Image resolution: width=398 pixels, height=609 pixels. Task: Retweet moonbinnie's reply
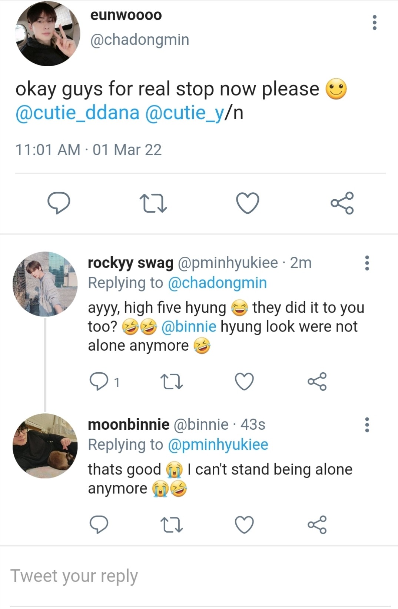171,525
